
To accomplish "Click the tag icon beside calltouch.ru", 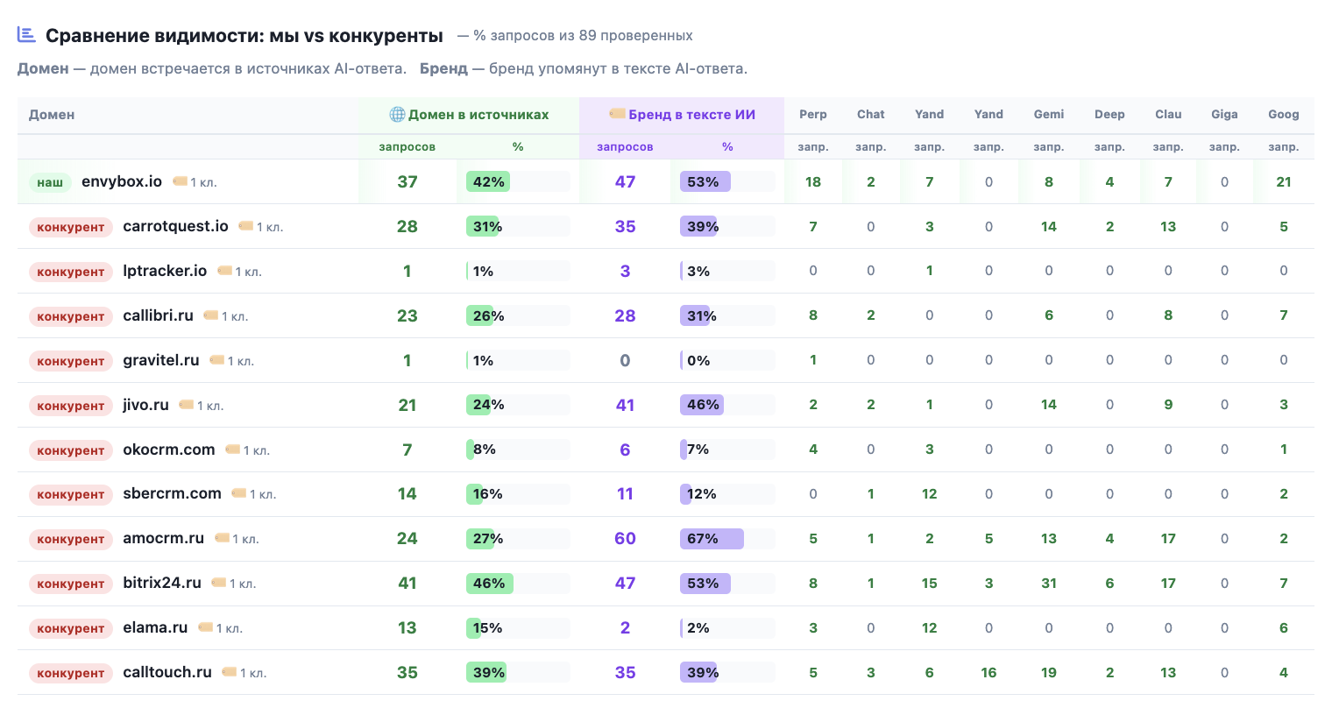I will 230,672.
